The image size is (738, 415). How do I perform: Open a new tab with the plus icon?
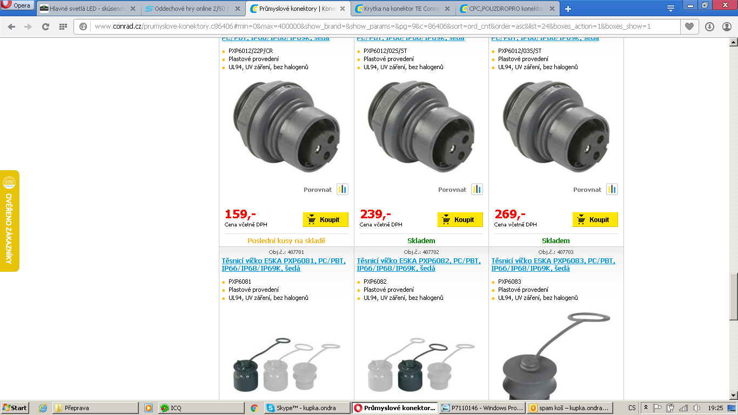coord(568,9)
